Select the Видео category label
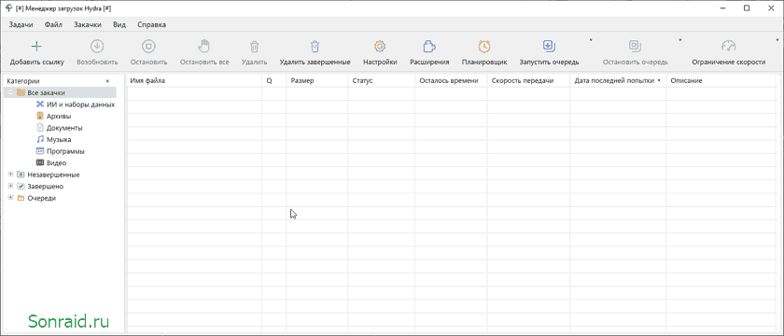This screenshot has height=336, width=784. 57,163
